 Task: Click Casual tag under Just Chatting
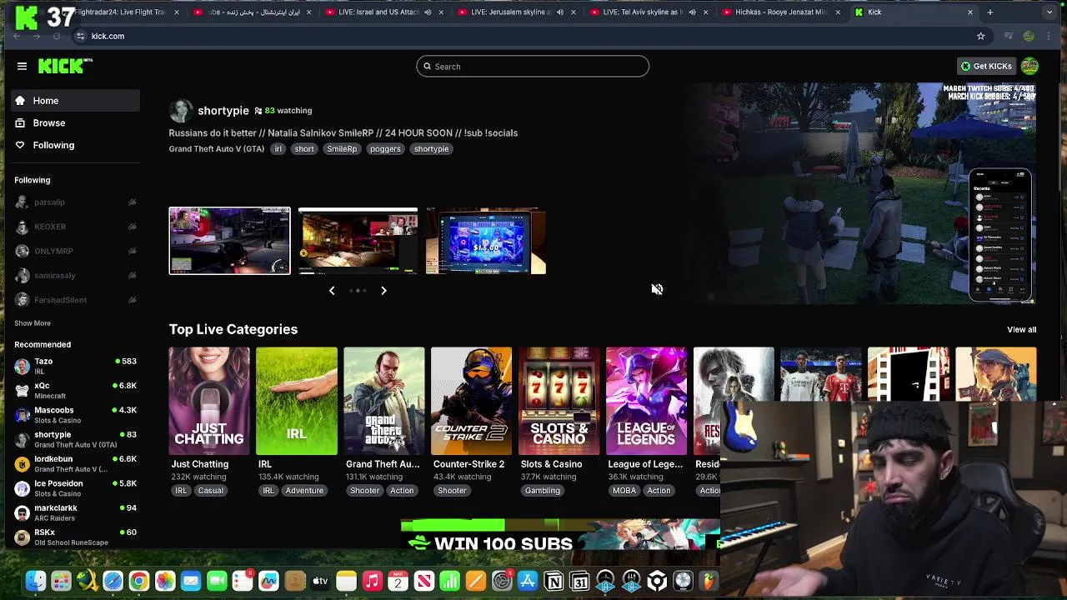point(210,491)
